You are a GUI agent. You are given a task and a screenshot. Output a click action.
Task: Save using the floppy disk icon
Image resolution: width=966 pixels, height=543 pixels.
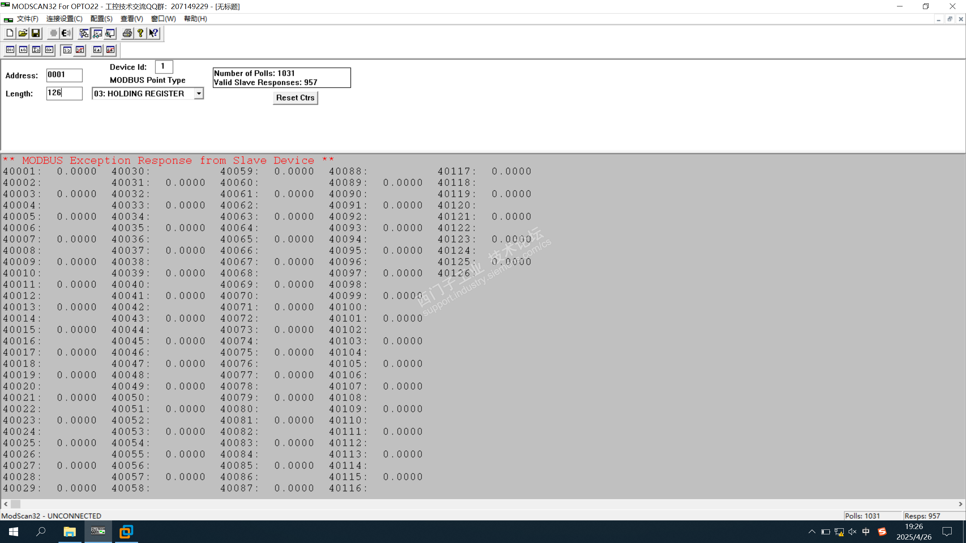click(35, 33)
